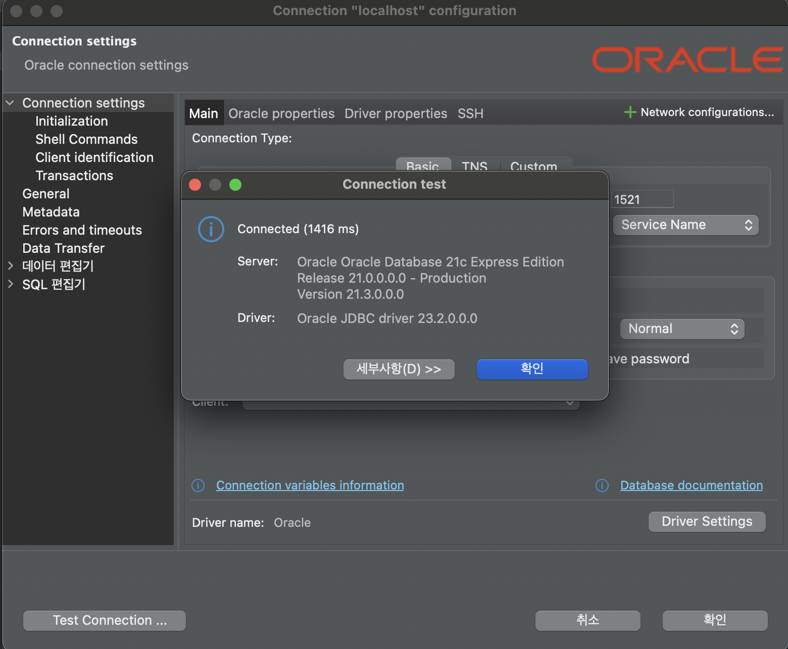Click the bottom 확인 confirm button

point(715,621)
